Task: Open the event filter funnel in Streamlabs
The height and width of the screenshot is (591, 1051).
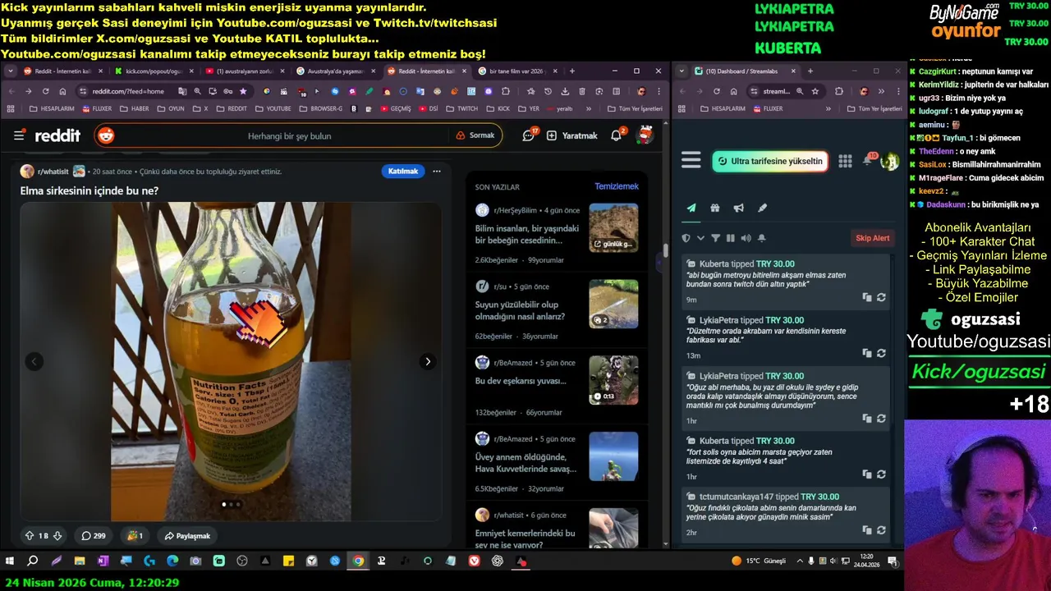Action: pos(715,238)
